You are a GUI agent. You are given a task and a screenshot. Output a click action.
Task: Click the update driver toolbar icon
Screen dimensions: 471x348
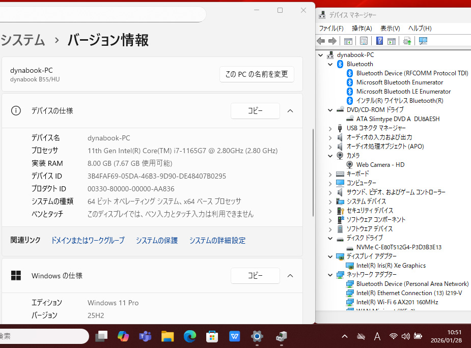point(407,41)
